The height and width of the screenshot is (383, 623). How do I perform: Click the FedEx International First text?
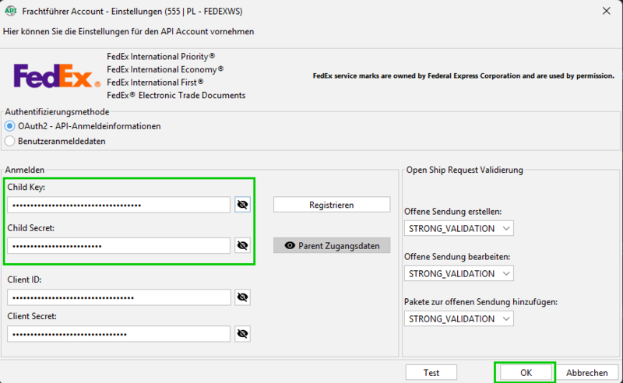[x=155, y=83]
